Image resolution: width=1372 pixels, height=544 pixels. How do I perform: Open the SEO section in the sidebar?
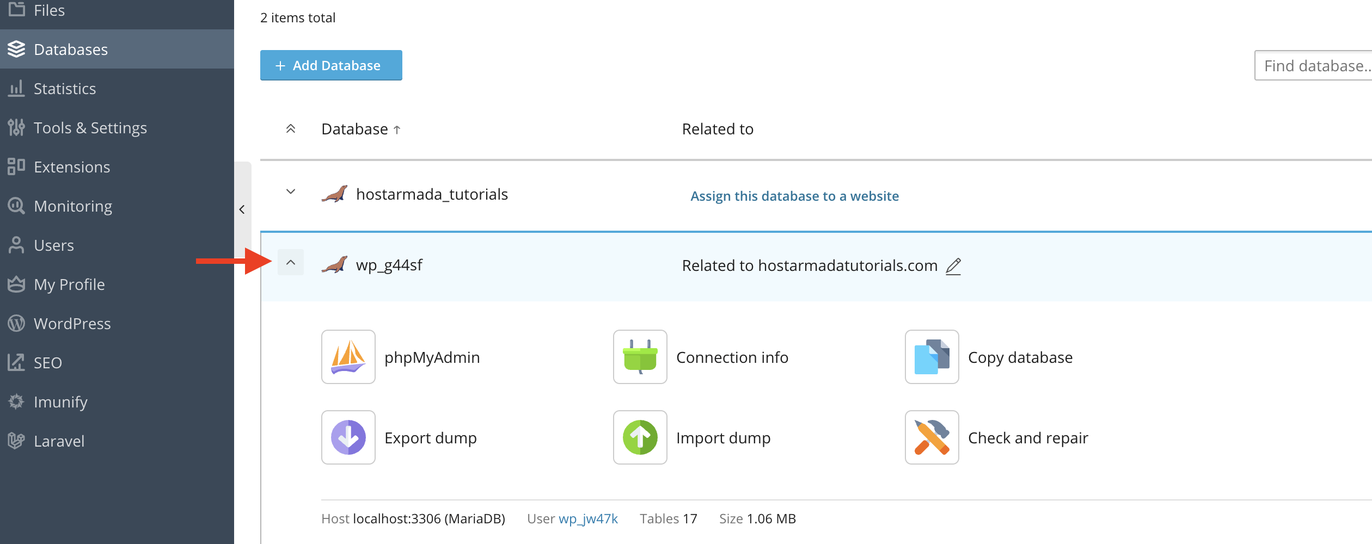coord(48,362)
